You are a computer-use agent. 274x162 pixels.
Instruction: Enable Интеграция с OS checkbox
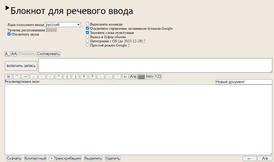tap(88, 41)
